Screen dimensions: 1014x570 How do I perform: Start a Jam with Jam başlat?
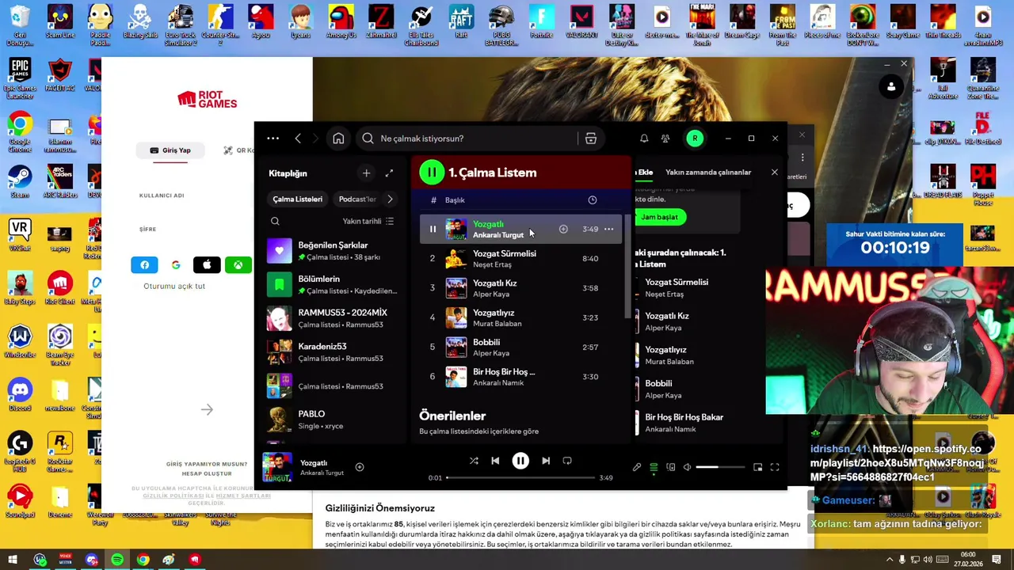(660, 217)
